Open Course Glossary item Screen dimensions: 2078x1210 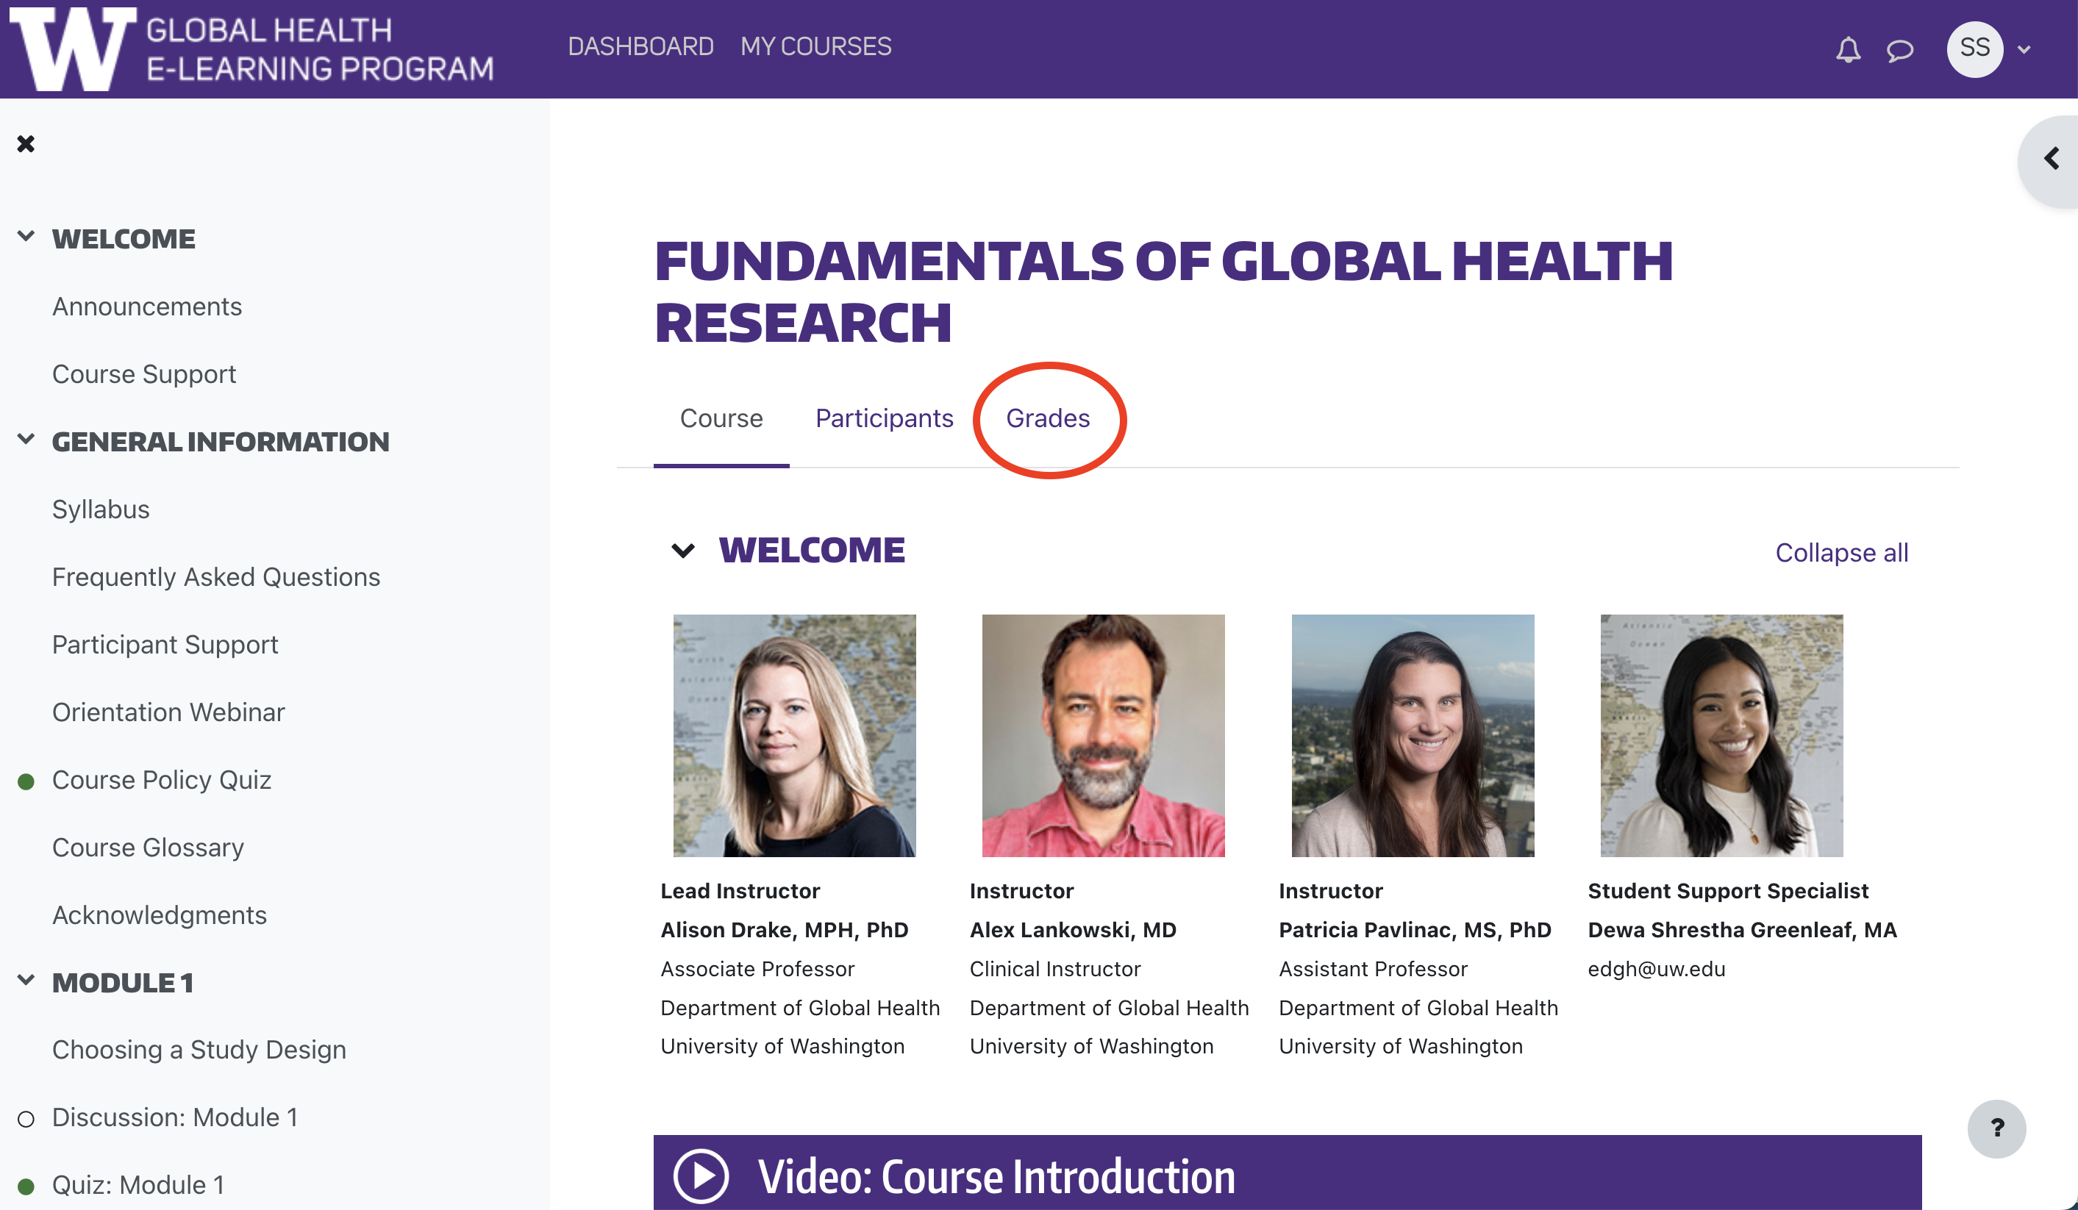tap(148, 848)
